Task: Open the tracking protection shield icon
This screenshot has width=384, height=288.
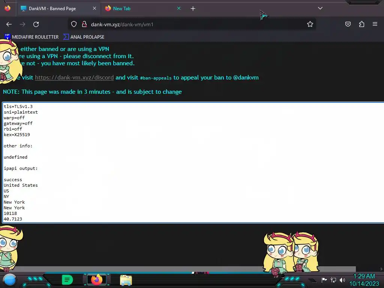Action: tap(74, 24)
